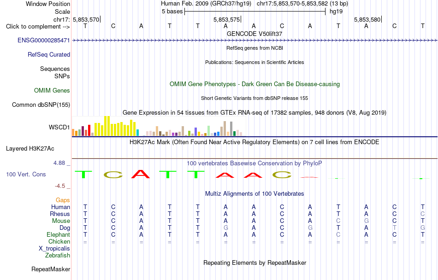The height and width of the screenshot is (280, 438).
Task: Click the -4.5 PhyloP lower limit value
Action: click(60, 186)
